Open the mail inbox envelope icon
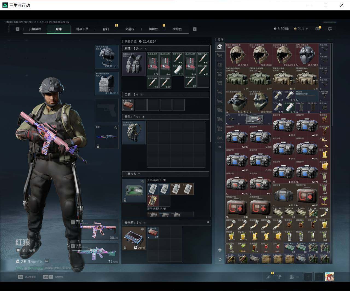Screen dimensions: 350x291 pos(317,29)
